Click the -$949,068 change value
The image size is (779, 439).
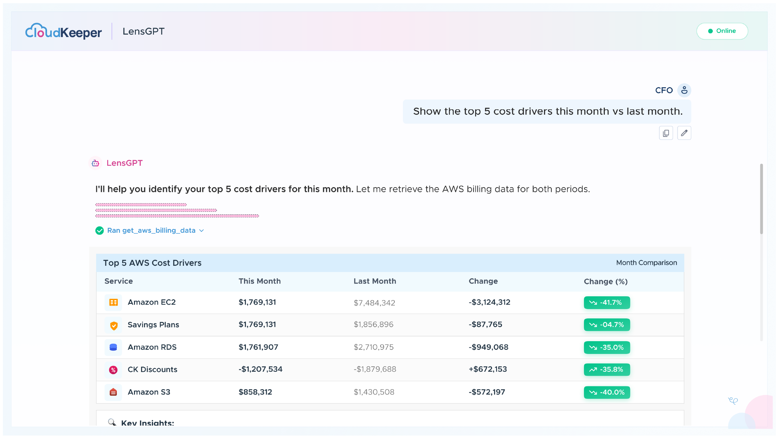tap(489, 347)
